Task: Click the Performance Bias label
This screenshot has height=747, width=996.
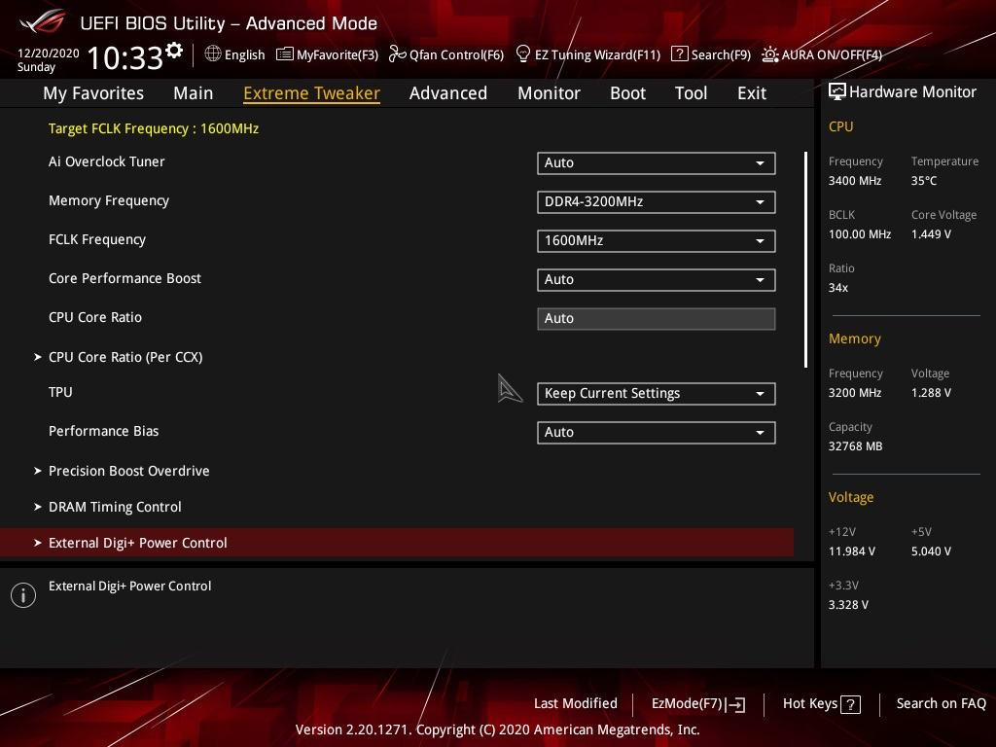Action: (x=103, y=431)
